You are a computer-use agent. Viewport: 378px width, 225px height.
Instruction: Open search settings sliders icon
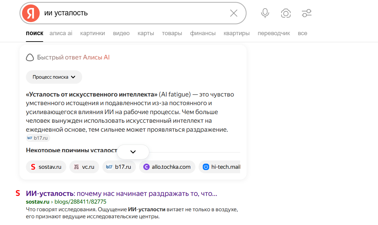[x=306, y=13]
